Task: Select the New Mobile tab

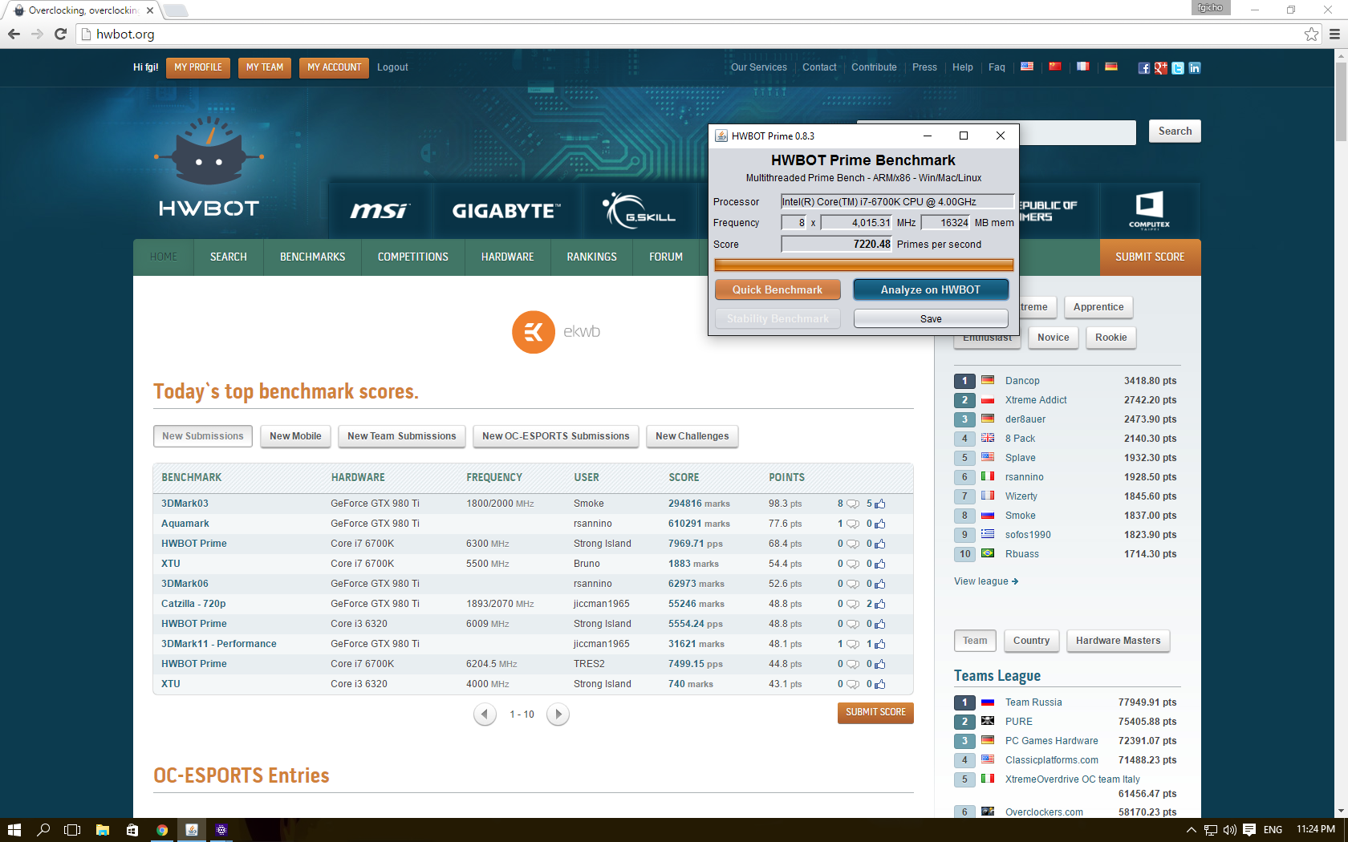Action: point(295,436)
